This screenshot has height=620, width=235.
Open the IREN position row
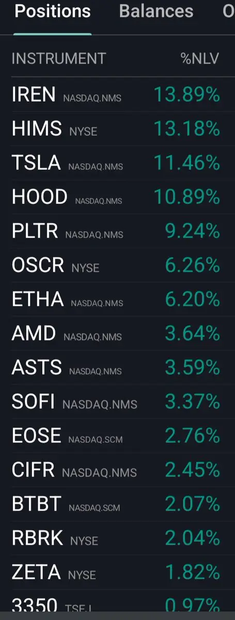point(117,95)
